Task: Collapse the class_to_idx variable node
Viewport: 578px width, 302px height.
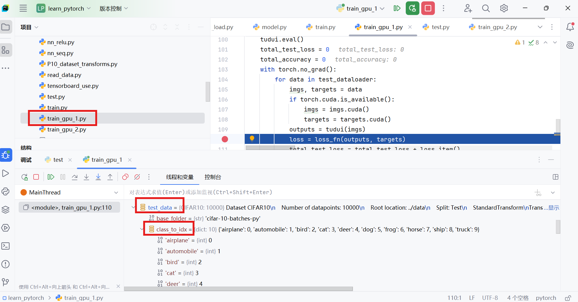Action: pyautogui.click(x=141, y=229)
